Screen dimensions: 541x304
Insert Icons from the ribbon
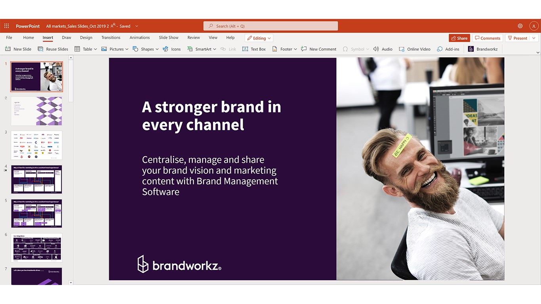[172, 49]
